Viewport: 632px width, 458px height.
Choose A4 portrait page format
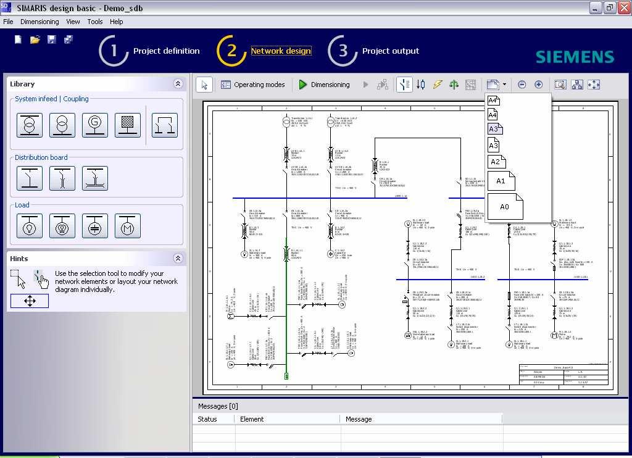493,115
